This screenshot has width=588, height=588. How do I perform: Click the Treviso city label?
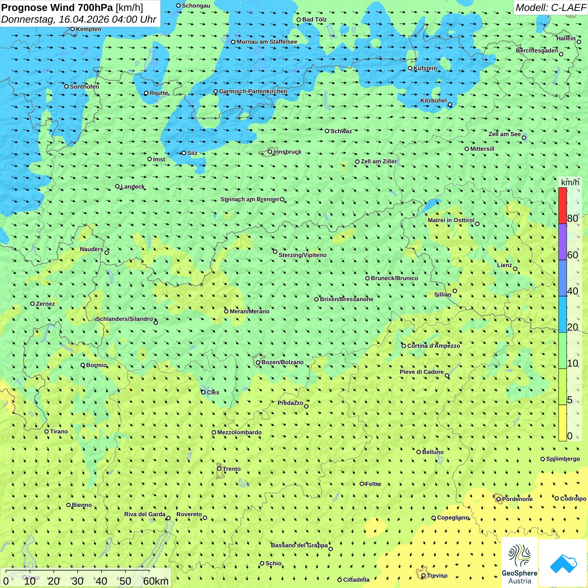(x=437, y=575)
